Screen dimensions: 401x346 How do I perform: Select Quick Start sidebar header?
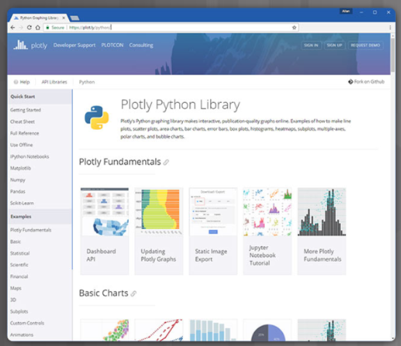(x=40, y=97)
